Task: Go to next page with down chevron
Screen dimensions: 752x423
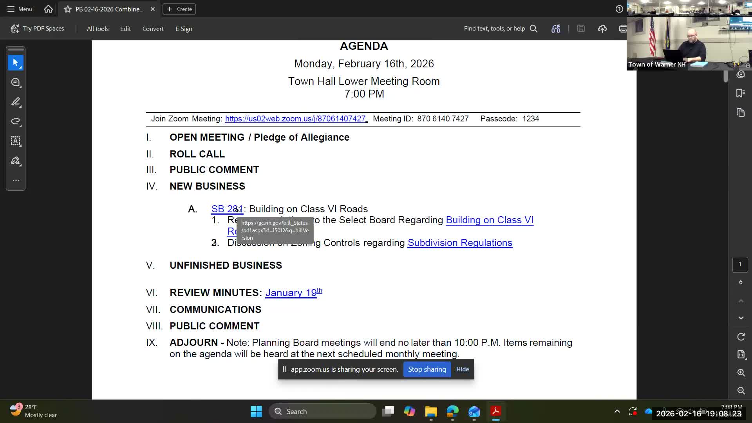Action: tap(741, 318)
